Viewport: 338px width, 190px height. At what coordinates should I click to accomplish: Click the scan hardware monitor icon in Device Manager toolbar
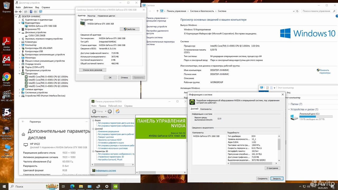pos(40,12)
